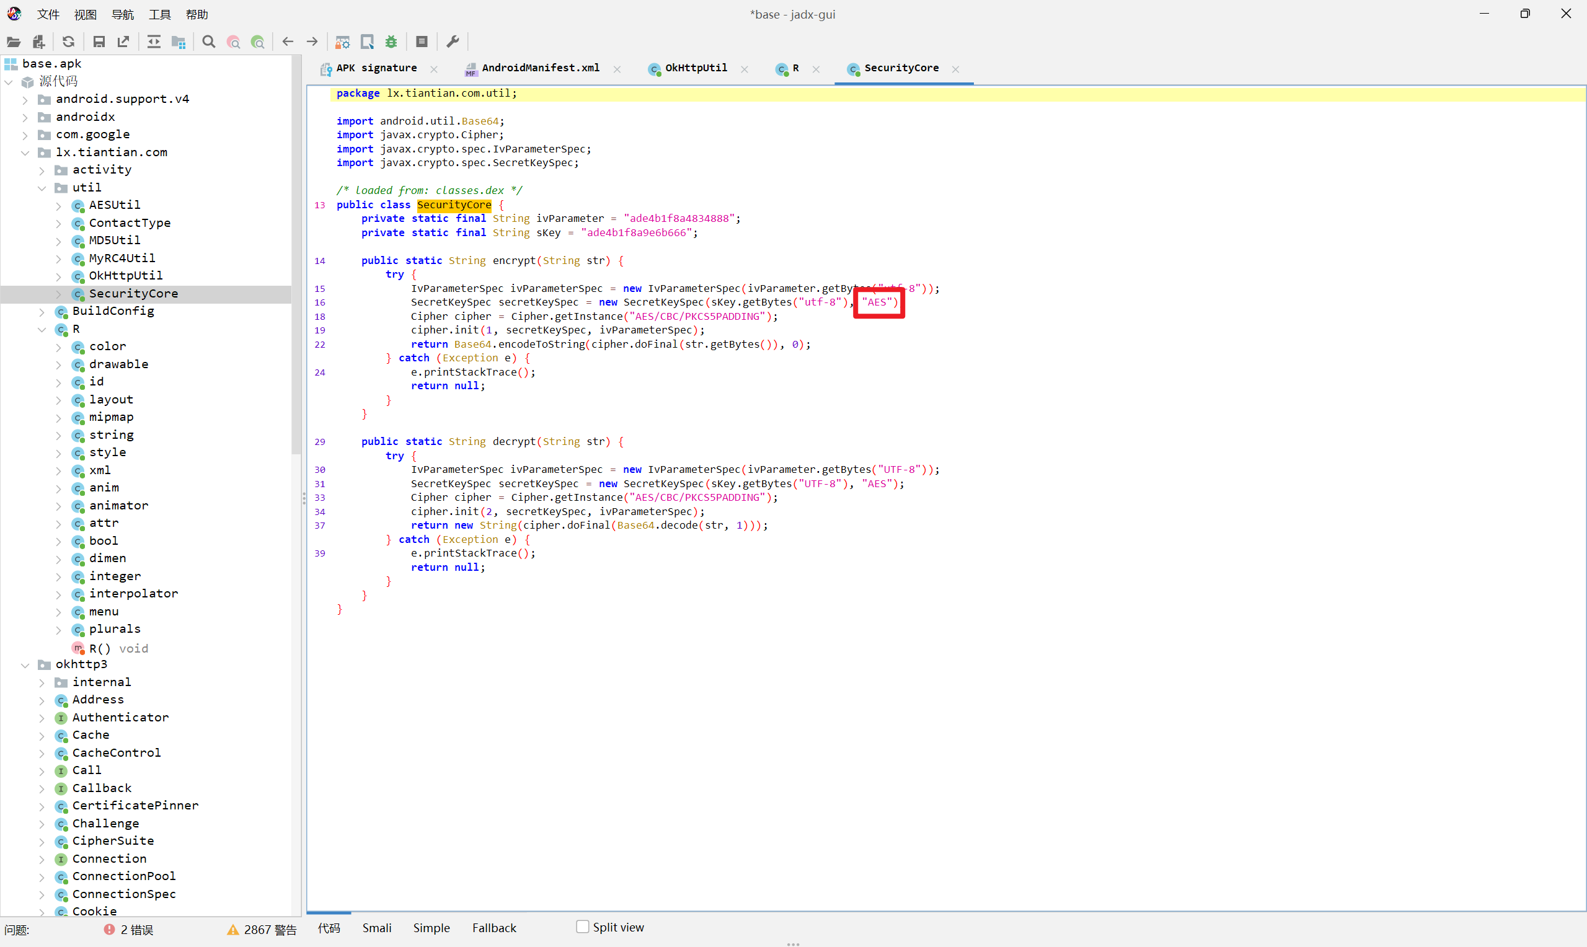The image size is (1587, 947).
Task: Click the sync with editor icon
Action: (154, 42)
